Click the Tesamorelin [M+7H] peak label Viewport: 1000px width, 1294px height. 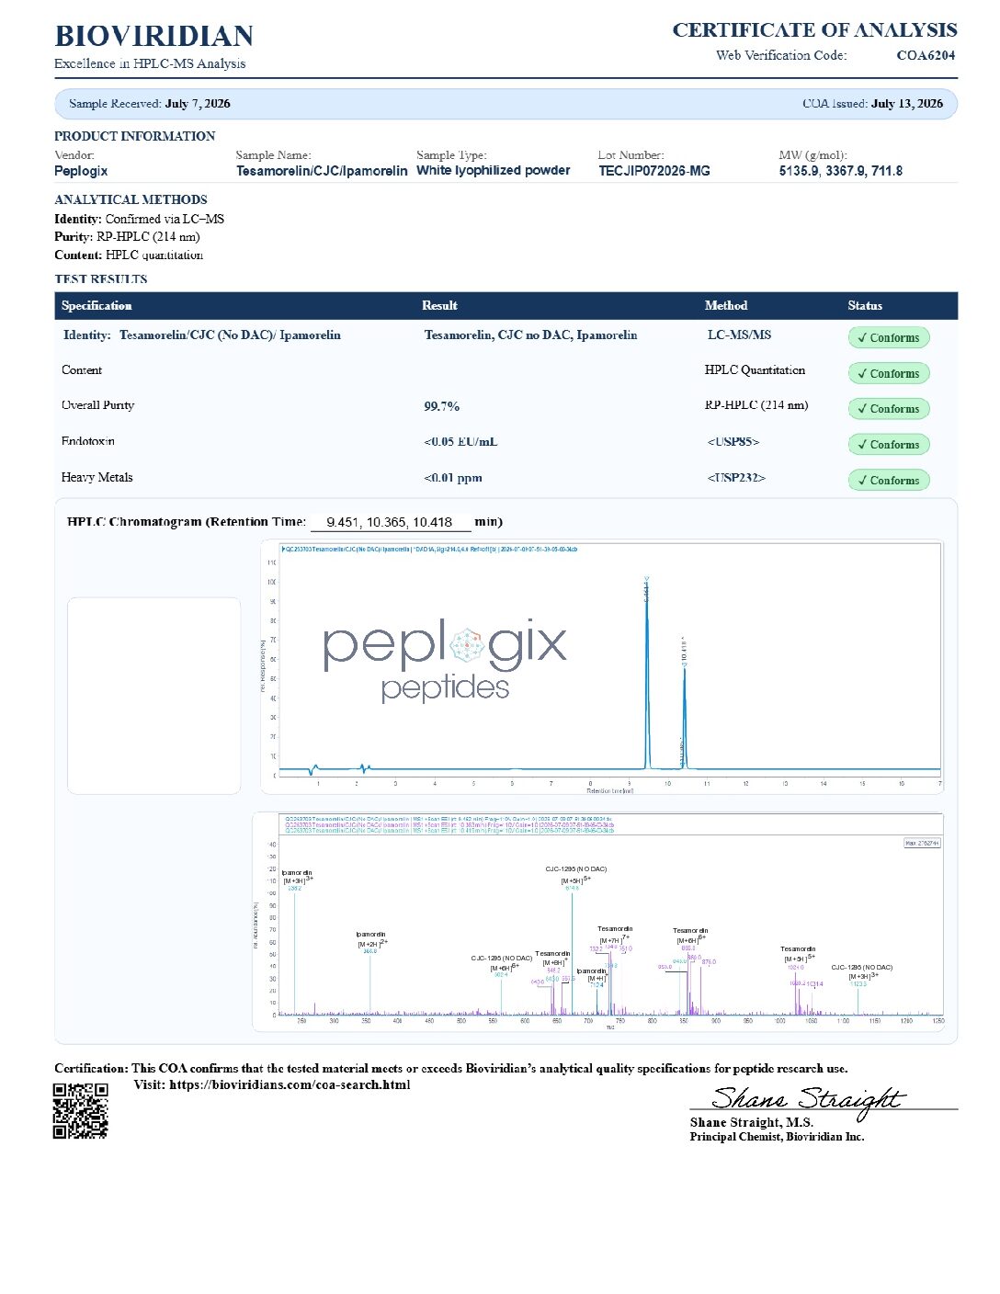point(615,935)
